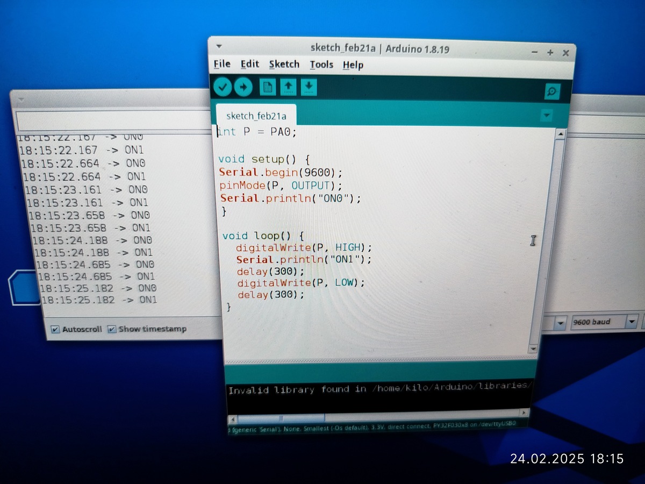Open the line ending dropdown left of baud
Viewport: 645px width, 484px height.
point(561,323)
